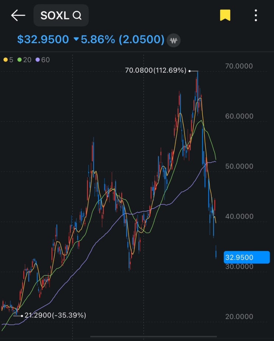274x341 pixels.
Task: Click the 20.0000 axis label
Action: click(x=239, y=316)
